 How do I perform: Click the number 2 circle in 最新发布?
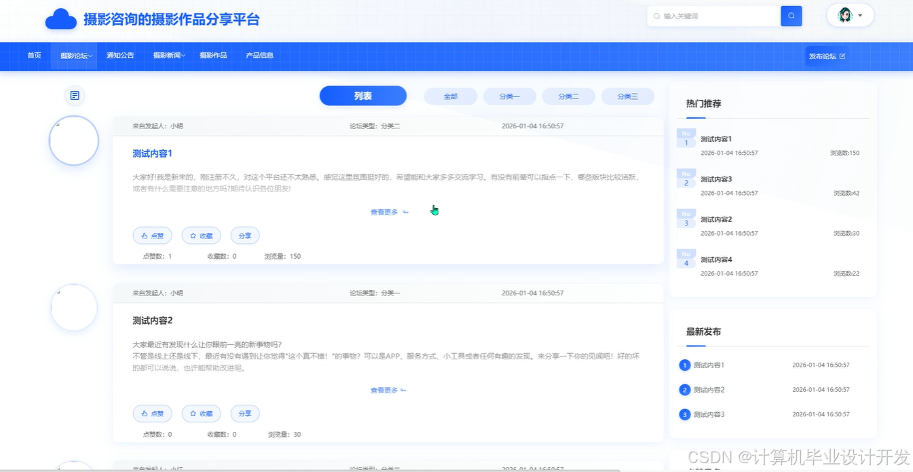(x=684, y=390)
